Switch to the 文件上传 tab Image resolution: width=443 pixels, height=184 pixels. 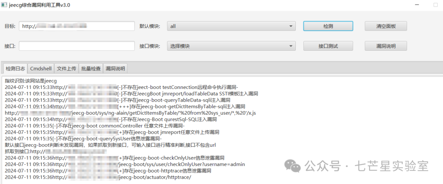point(66,68)
